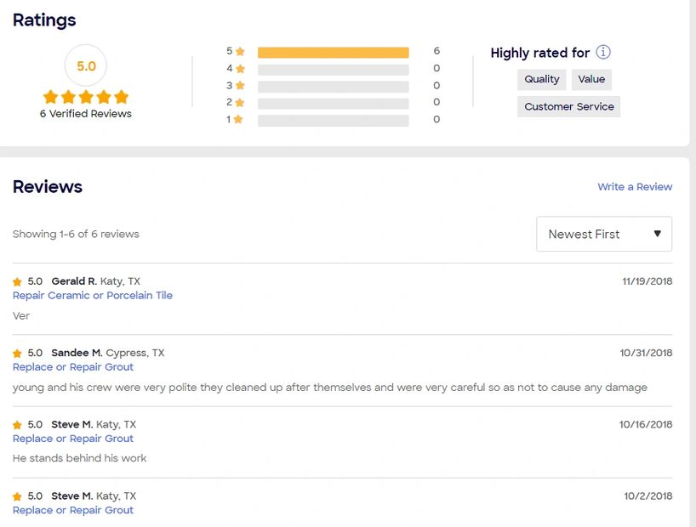Click the 2-star rating bar
The image size is (696, 527).
coord(333,103)
